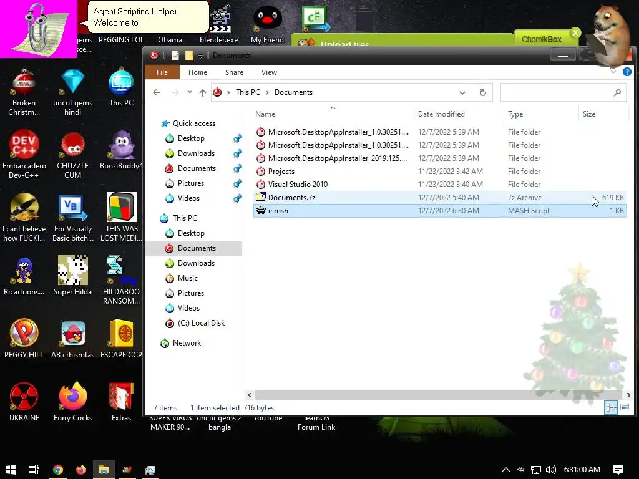Launch Firefox from the taskbar
Screen dimensions: 639x479
point(80,469)
